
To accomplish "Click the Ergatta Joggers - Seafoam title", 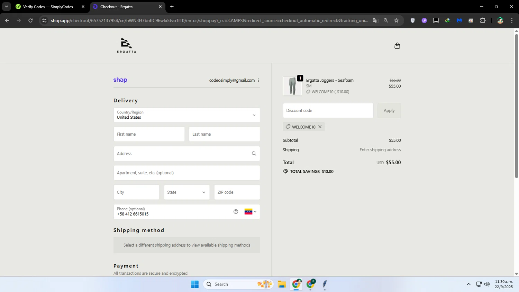I will click(x=330, y=80).
